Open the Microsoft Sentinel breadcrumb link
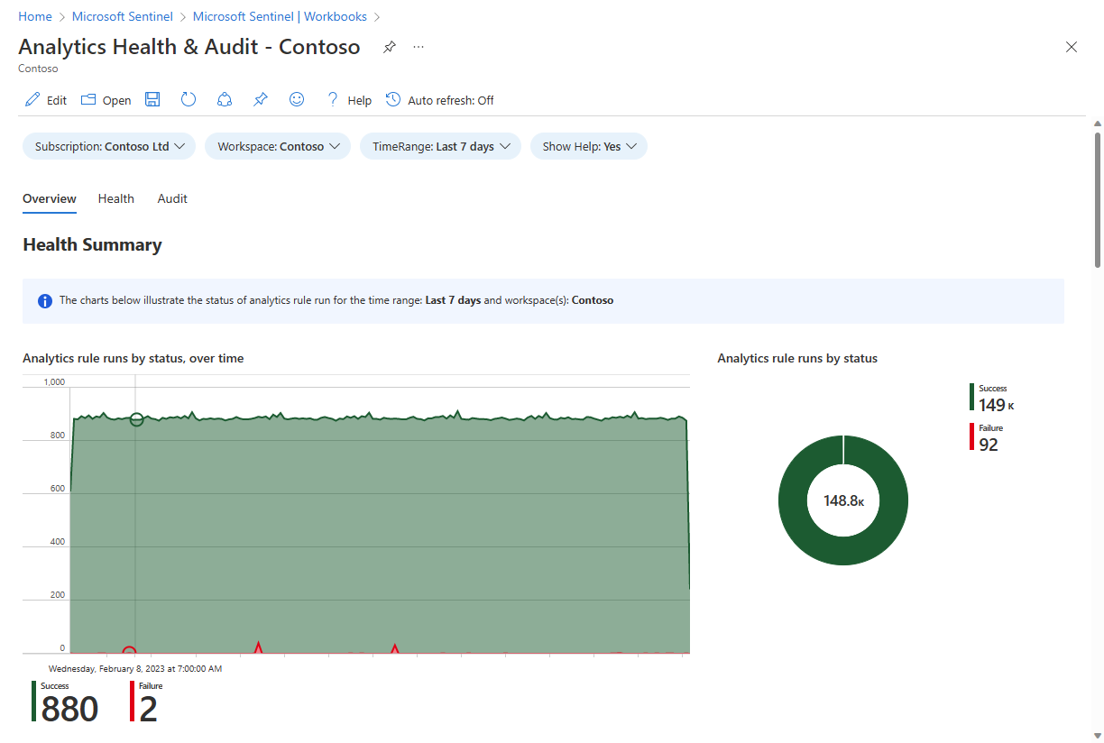 click(122, 15)
